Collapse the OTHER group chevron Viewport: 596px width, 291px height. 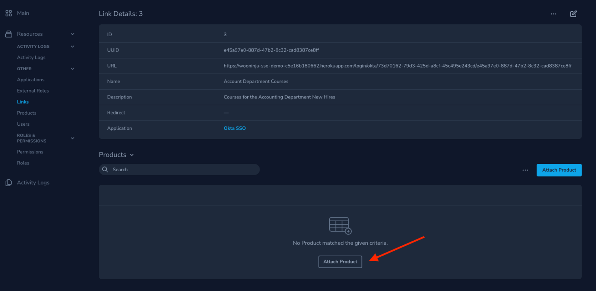tap(73, 69)
